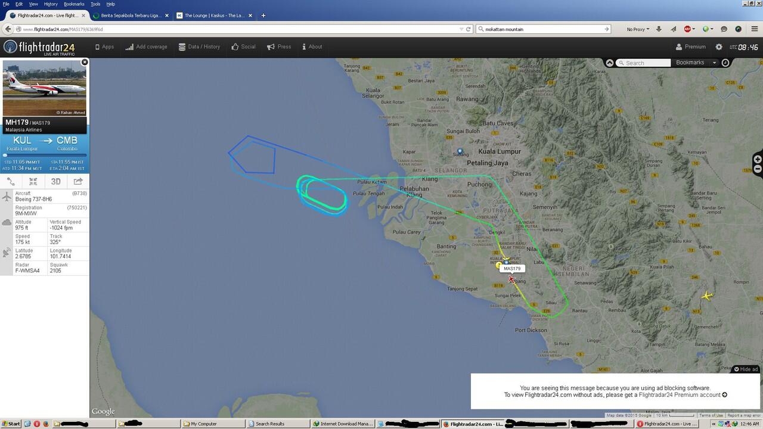Click the altitude cloud icon
Screen dimensions: 763x429
(x=7, y=222)
